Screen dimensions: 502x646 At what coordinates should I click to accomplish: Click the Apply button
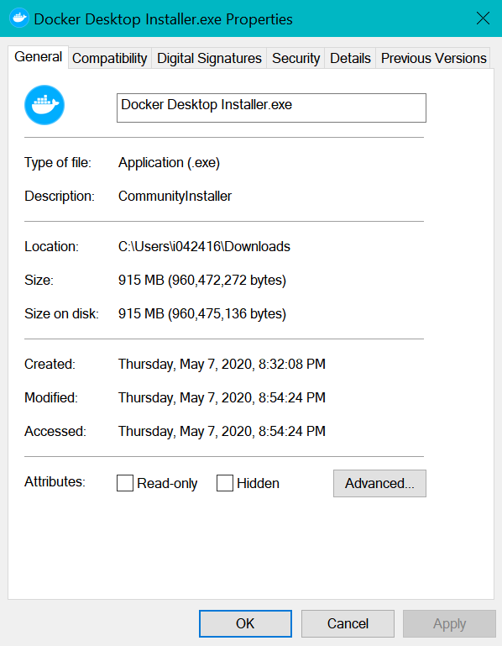tap(449, 623)
